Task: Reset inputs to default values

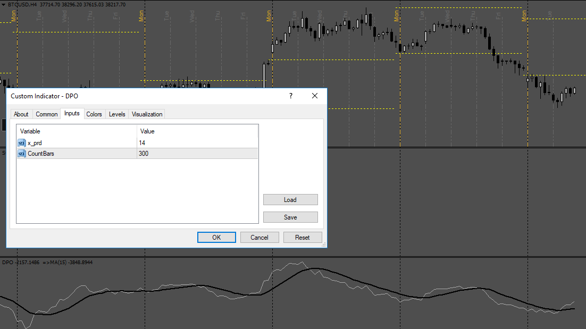Action: click(303, 238)
